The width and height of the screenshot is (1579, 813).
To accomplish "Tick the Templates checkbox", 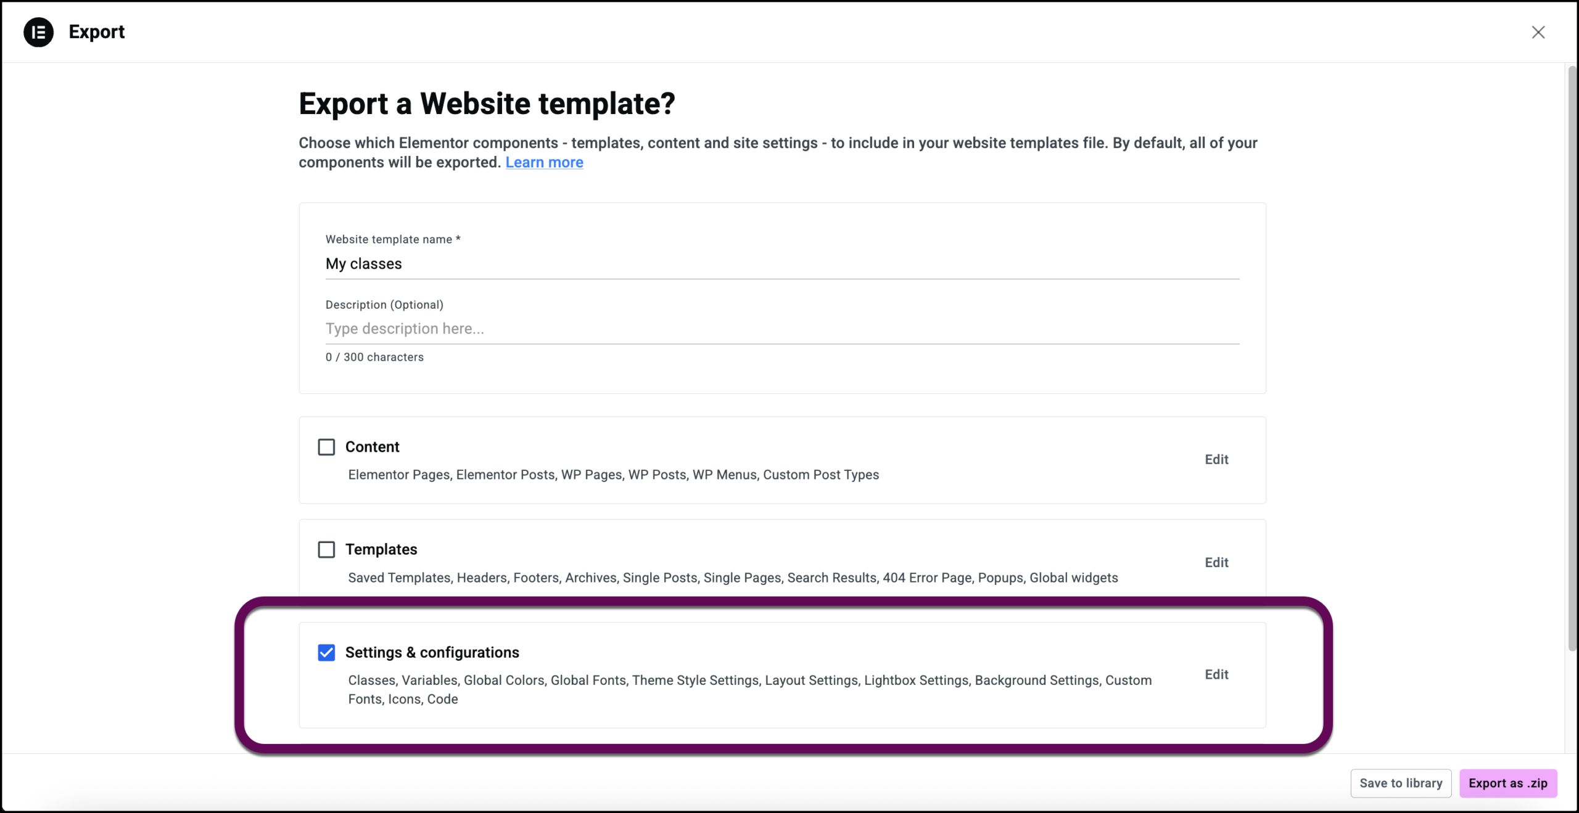I will click(x=326, y=549).
